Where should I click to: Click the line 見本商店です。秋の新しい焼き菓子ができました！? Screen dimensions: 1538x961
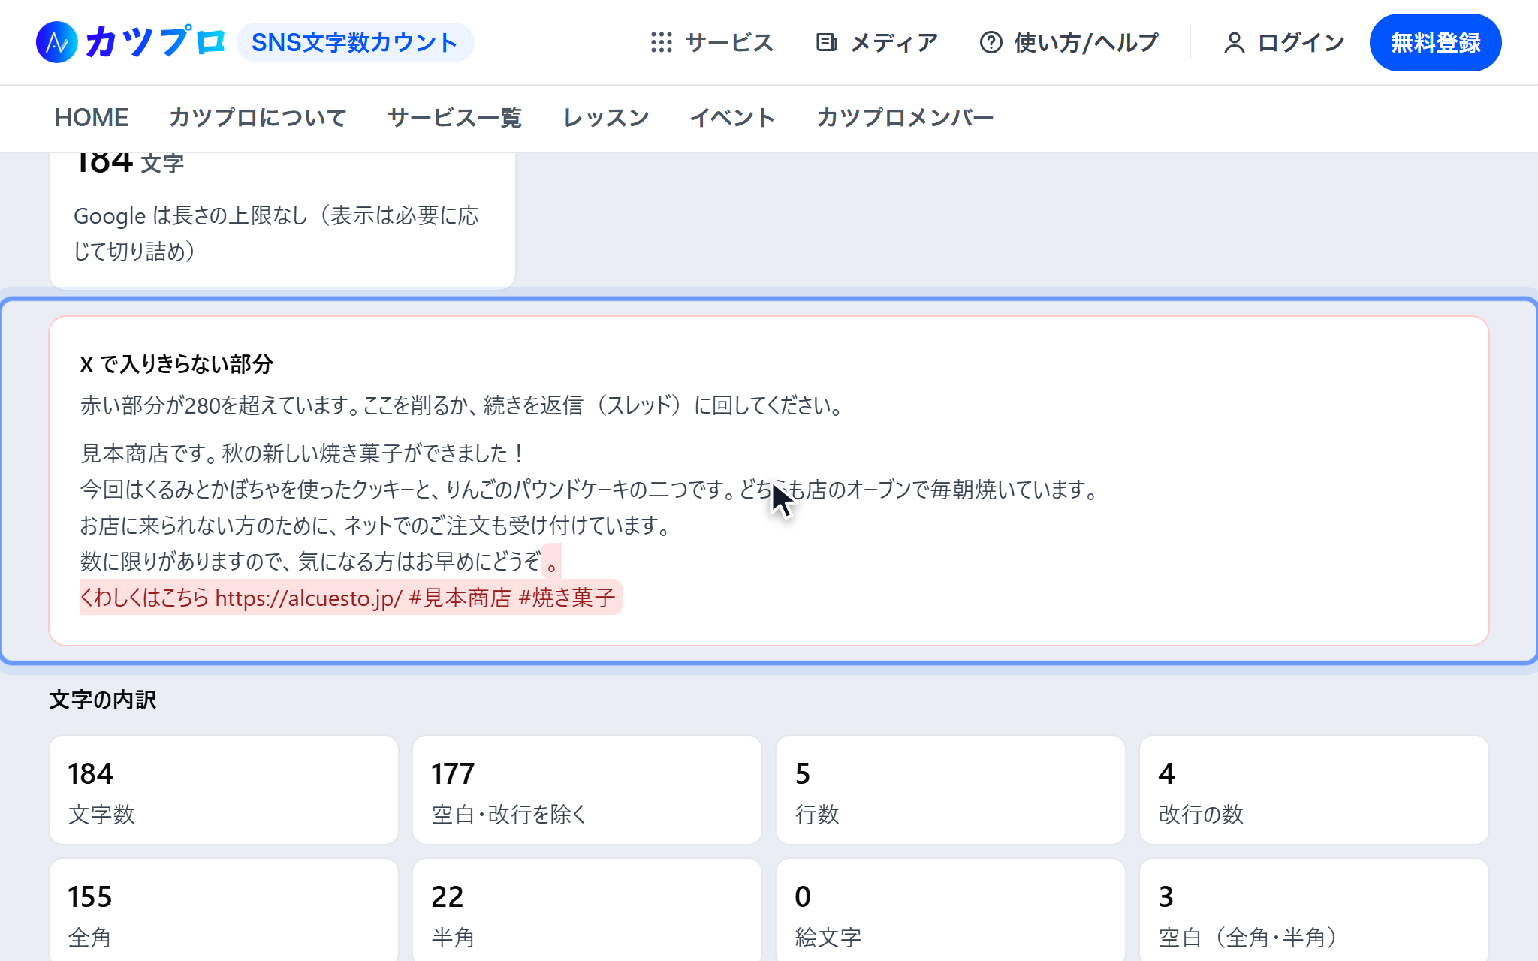pyautogui.click(x=303, y=453)
